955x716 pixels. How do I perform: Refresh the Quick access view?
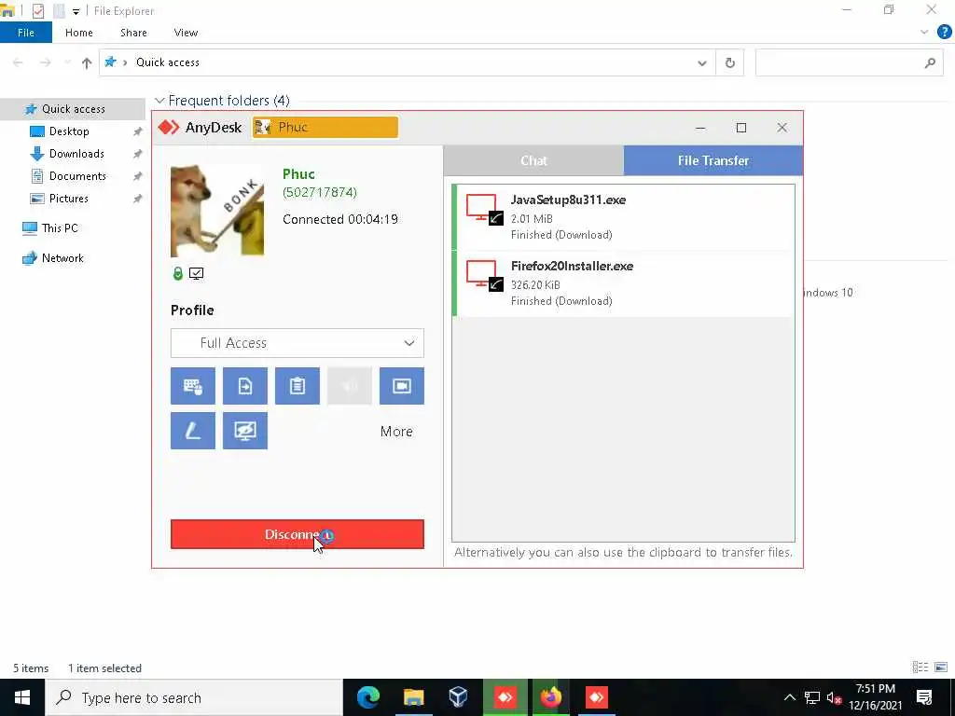(729, 62)
